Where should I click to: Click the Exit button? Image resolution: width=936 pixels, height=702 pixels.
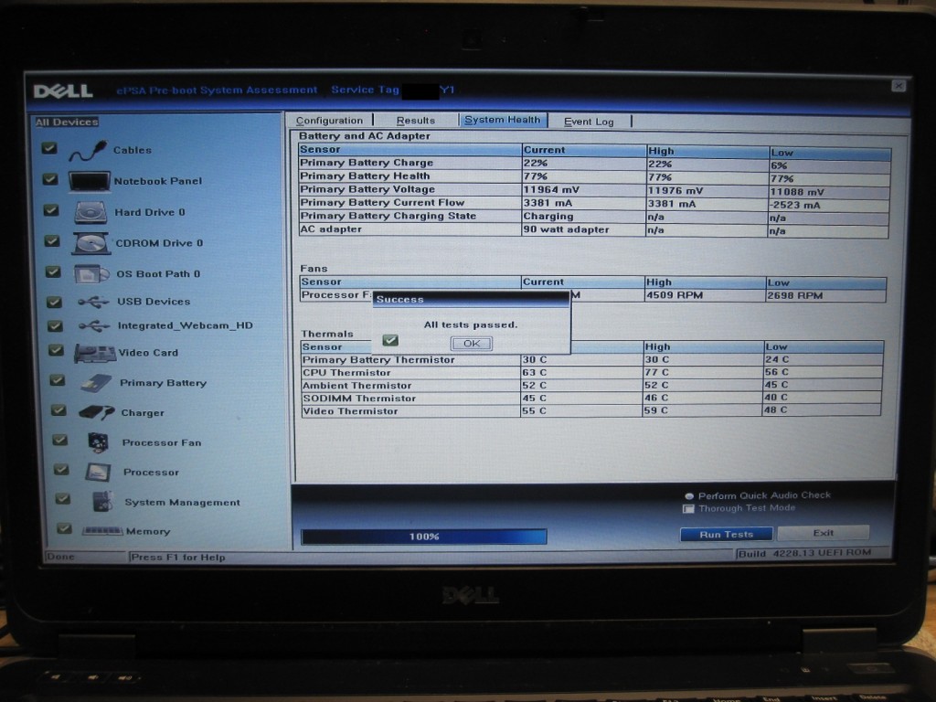pyautogui.click(x=823, y=533)
